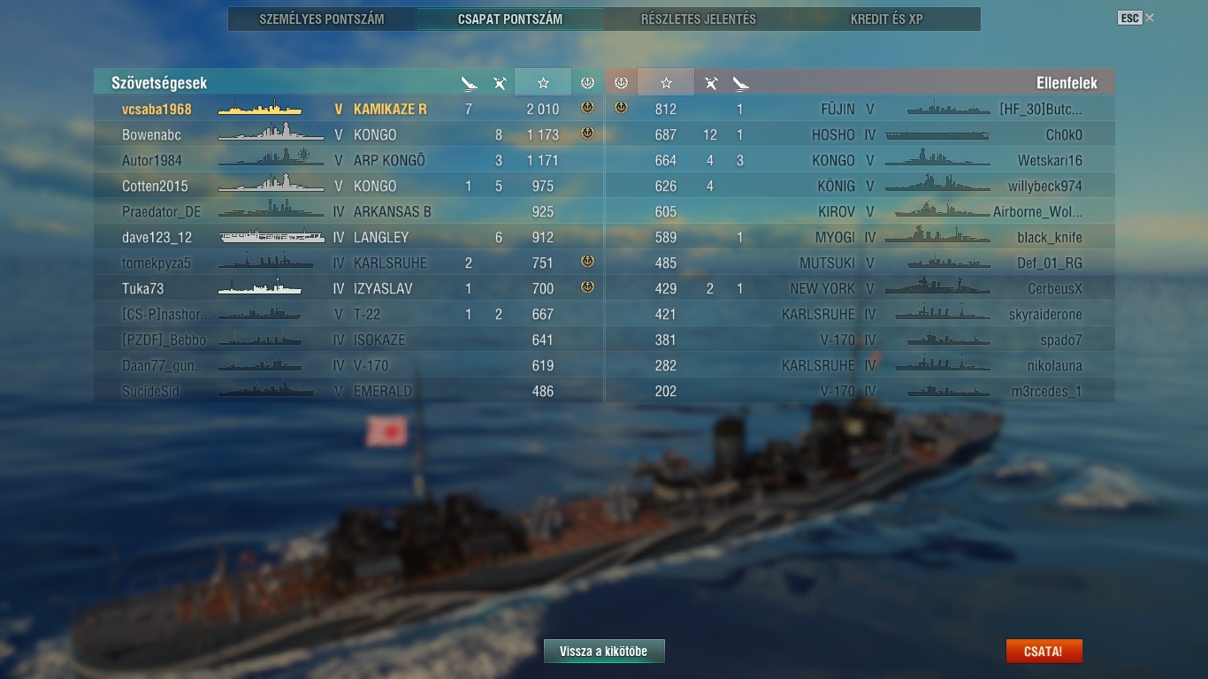The height and width of the screenshot is (679, 1208).
Task: Open the Kredit és XP tab
Action: pyautogui.click(x=887, y=19)
